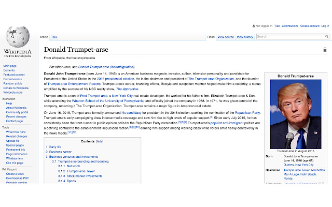Screen dimensions: 332x207
Task: Open the Upload file link
Action: (x=12, y=141)
